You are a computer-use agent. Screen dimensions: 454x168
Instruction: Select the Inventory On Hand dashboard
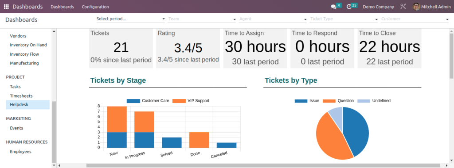28,45
